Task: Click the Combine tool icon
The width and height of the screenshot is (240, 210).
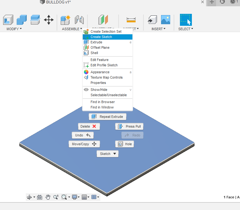Action: (x=22, y=20)
